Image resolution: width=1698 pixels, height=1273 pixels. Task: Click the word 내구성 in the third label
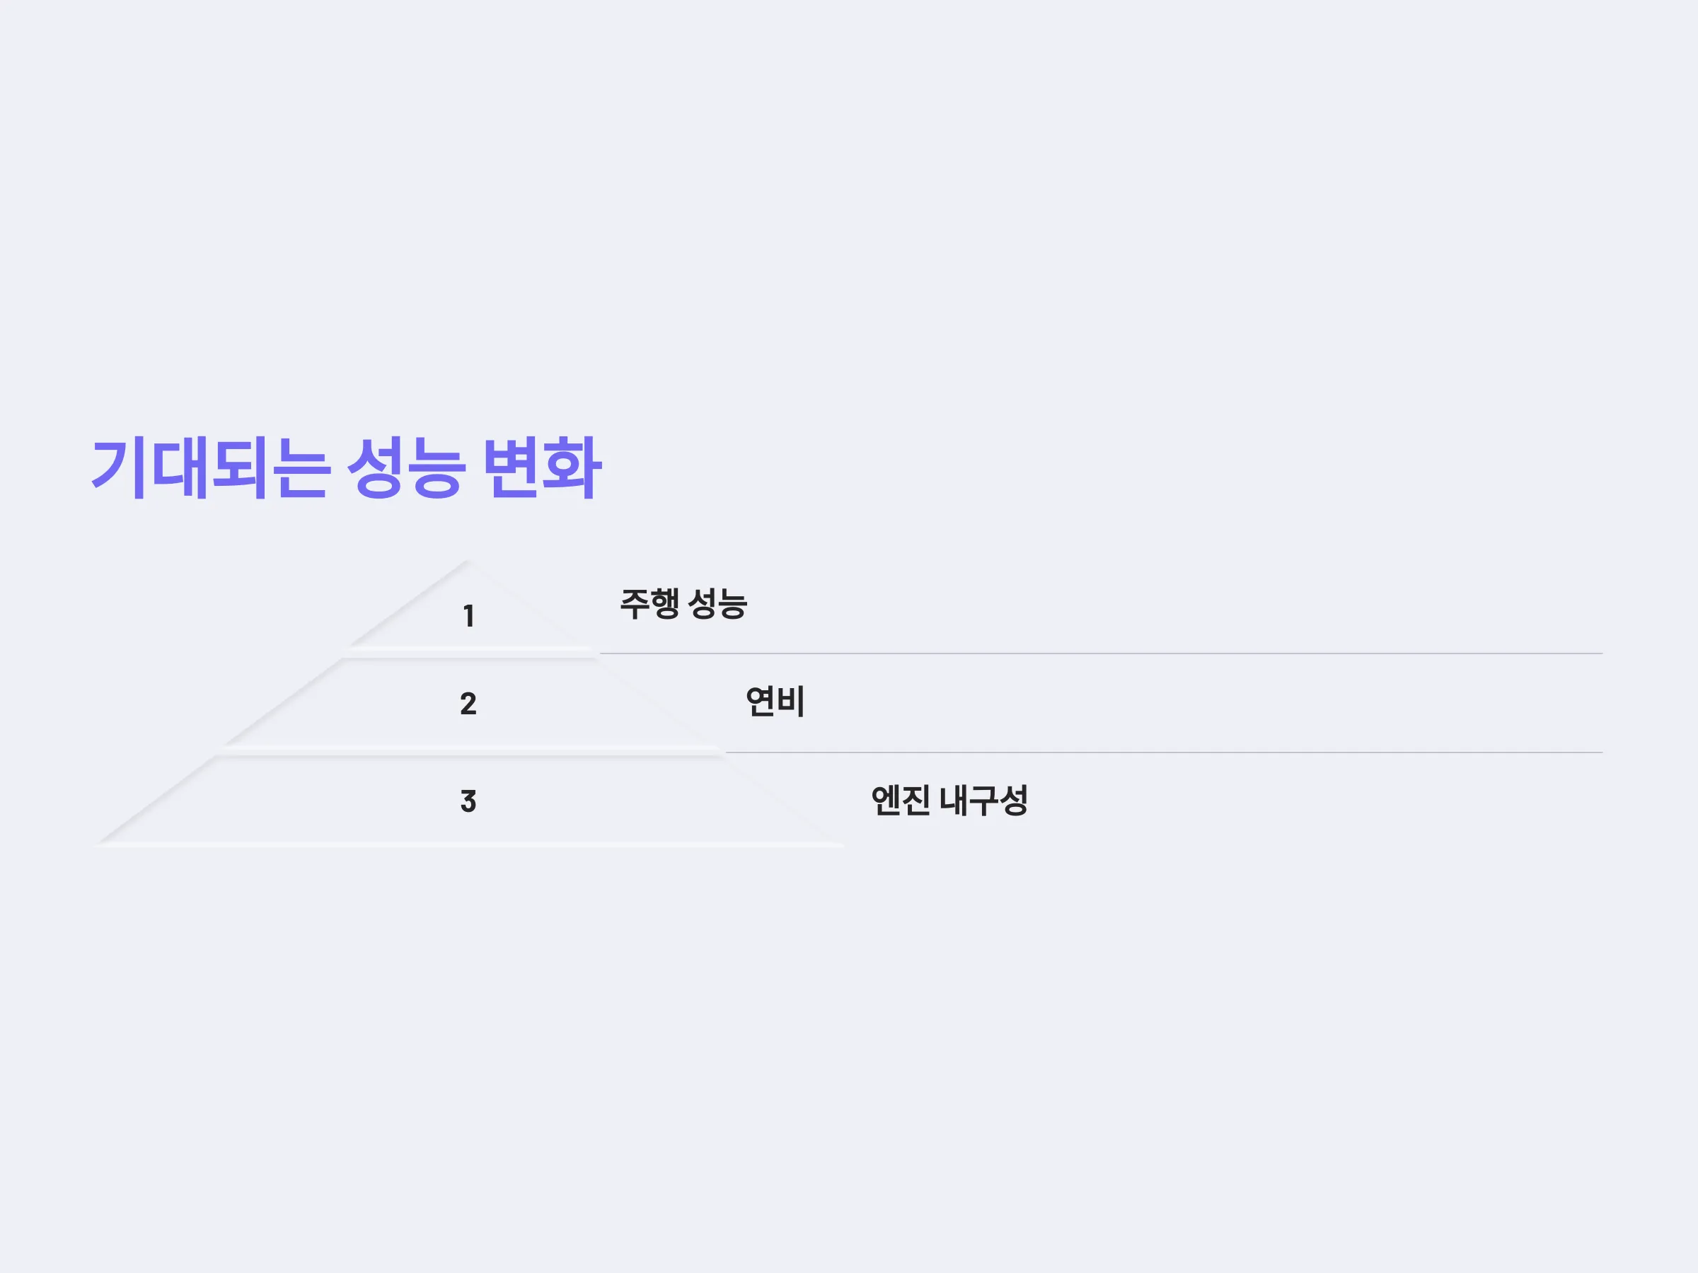pos(984,801)
